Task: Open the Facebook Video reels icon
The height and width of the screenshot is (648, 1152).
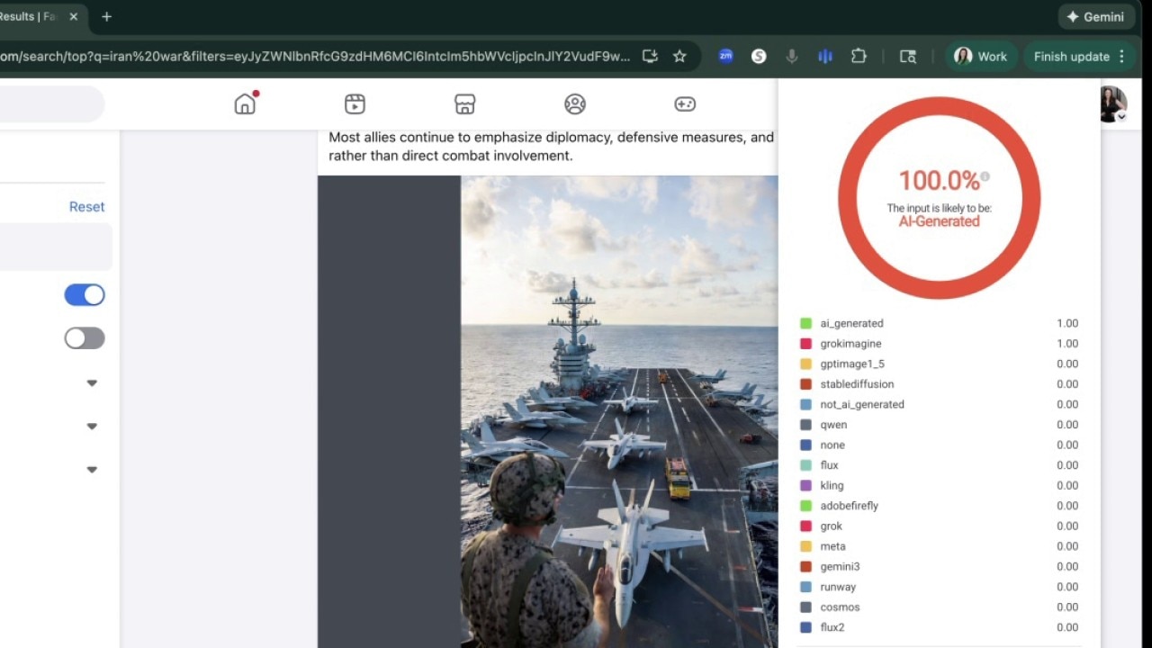Action: pyautogui.click(x=355, y=104)
